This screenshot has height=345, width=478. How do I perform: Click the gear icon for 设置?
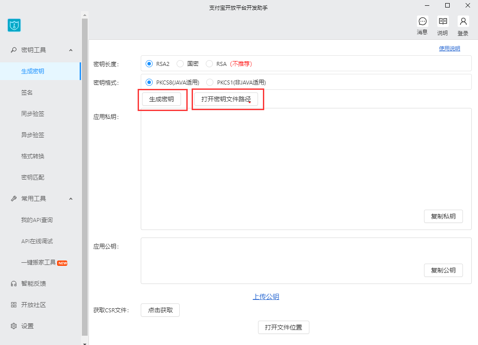(13, 326)
